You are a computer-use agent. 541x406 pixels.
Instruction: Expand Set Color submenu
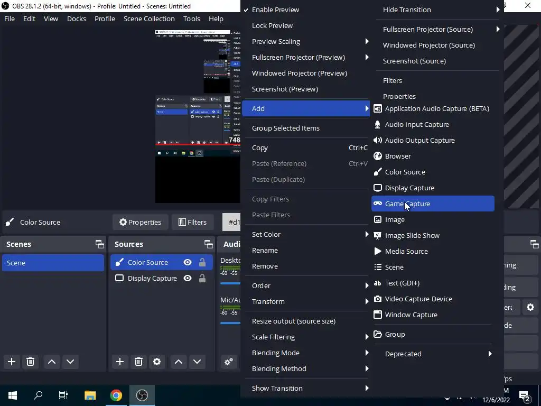306,234
